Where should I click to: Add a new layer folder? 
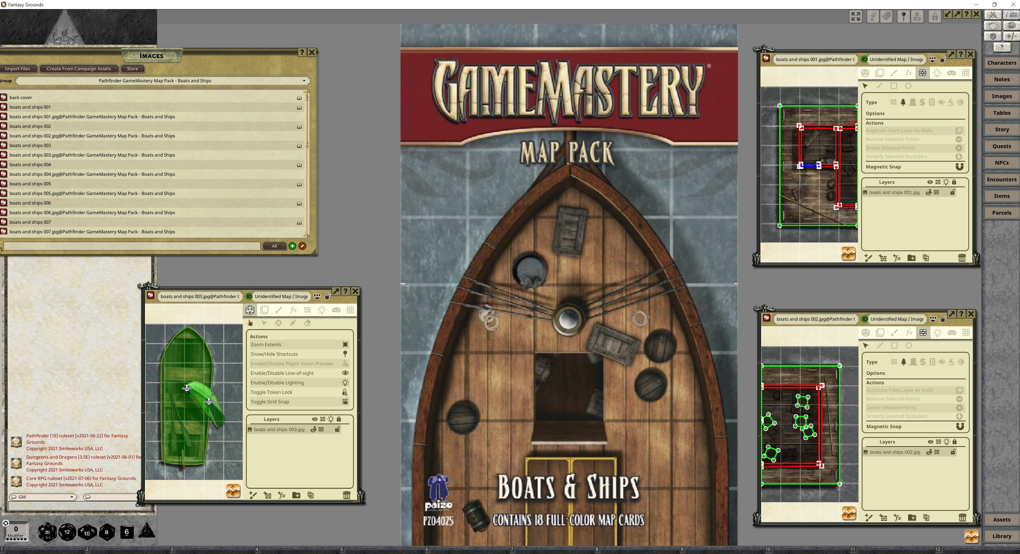296,495
